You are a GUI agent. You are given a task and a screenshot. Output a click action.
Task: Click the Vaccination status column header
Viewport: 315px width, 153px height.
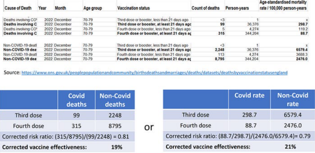(x=133, y=8)
